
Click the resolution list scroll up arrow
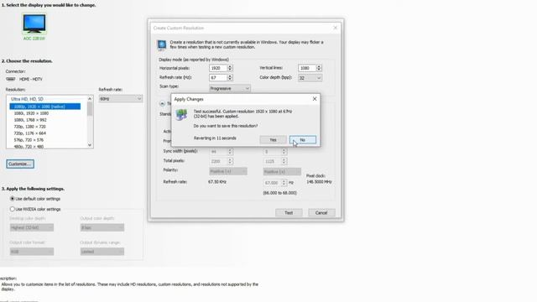90,99
